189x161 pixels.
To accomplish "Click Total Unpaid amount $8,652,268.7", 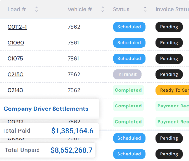I will click(71, 150).
